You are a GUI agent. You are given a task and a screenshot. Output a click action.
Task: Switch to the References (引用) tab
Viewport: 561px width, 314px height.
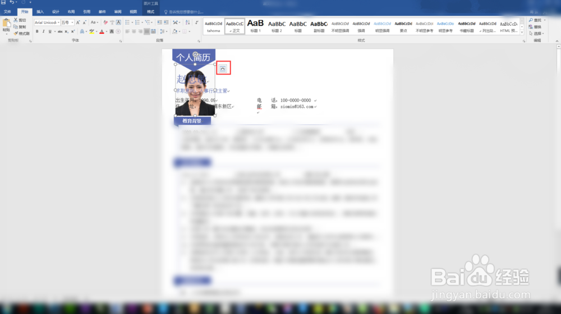(86, 12)
